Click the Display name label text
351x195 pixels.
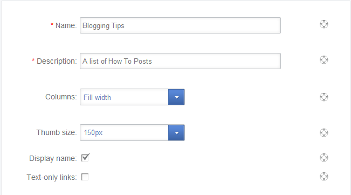coord(53,158)
